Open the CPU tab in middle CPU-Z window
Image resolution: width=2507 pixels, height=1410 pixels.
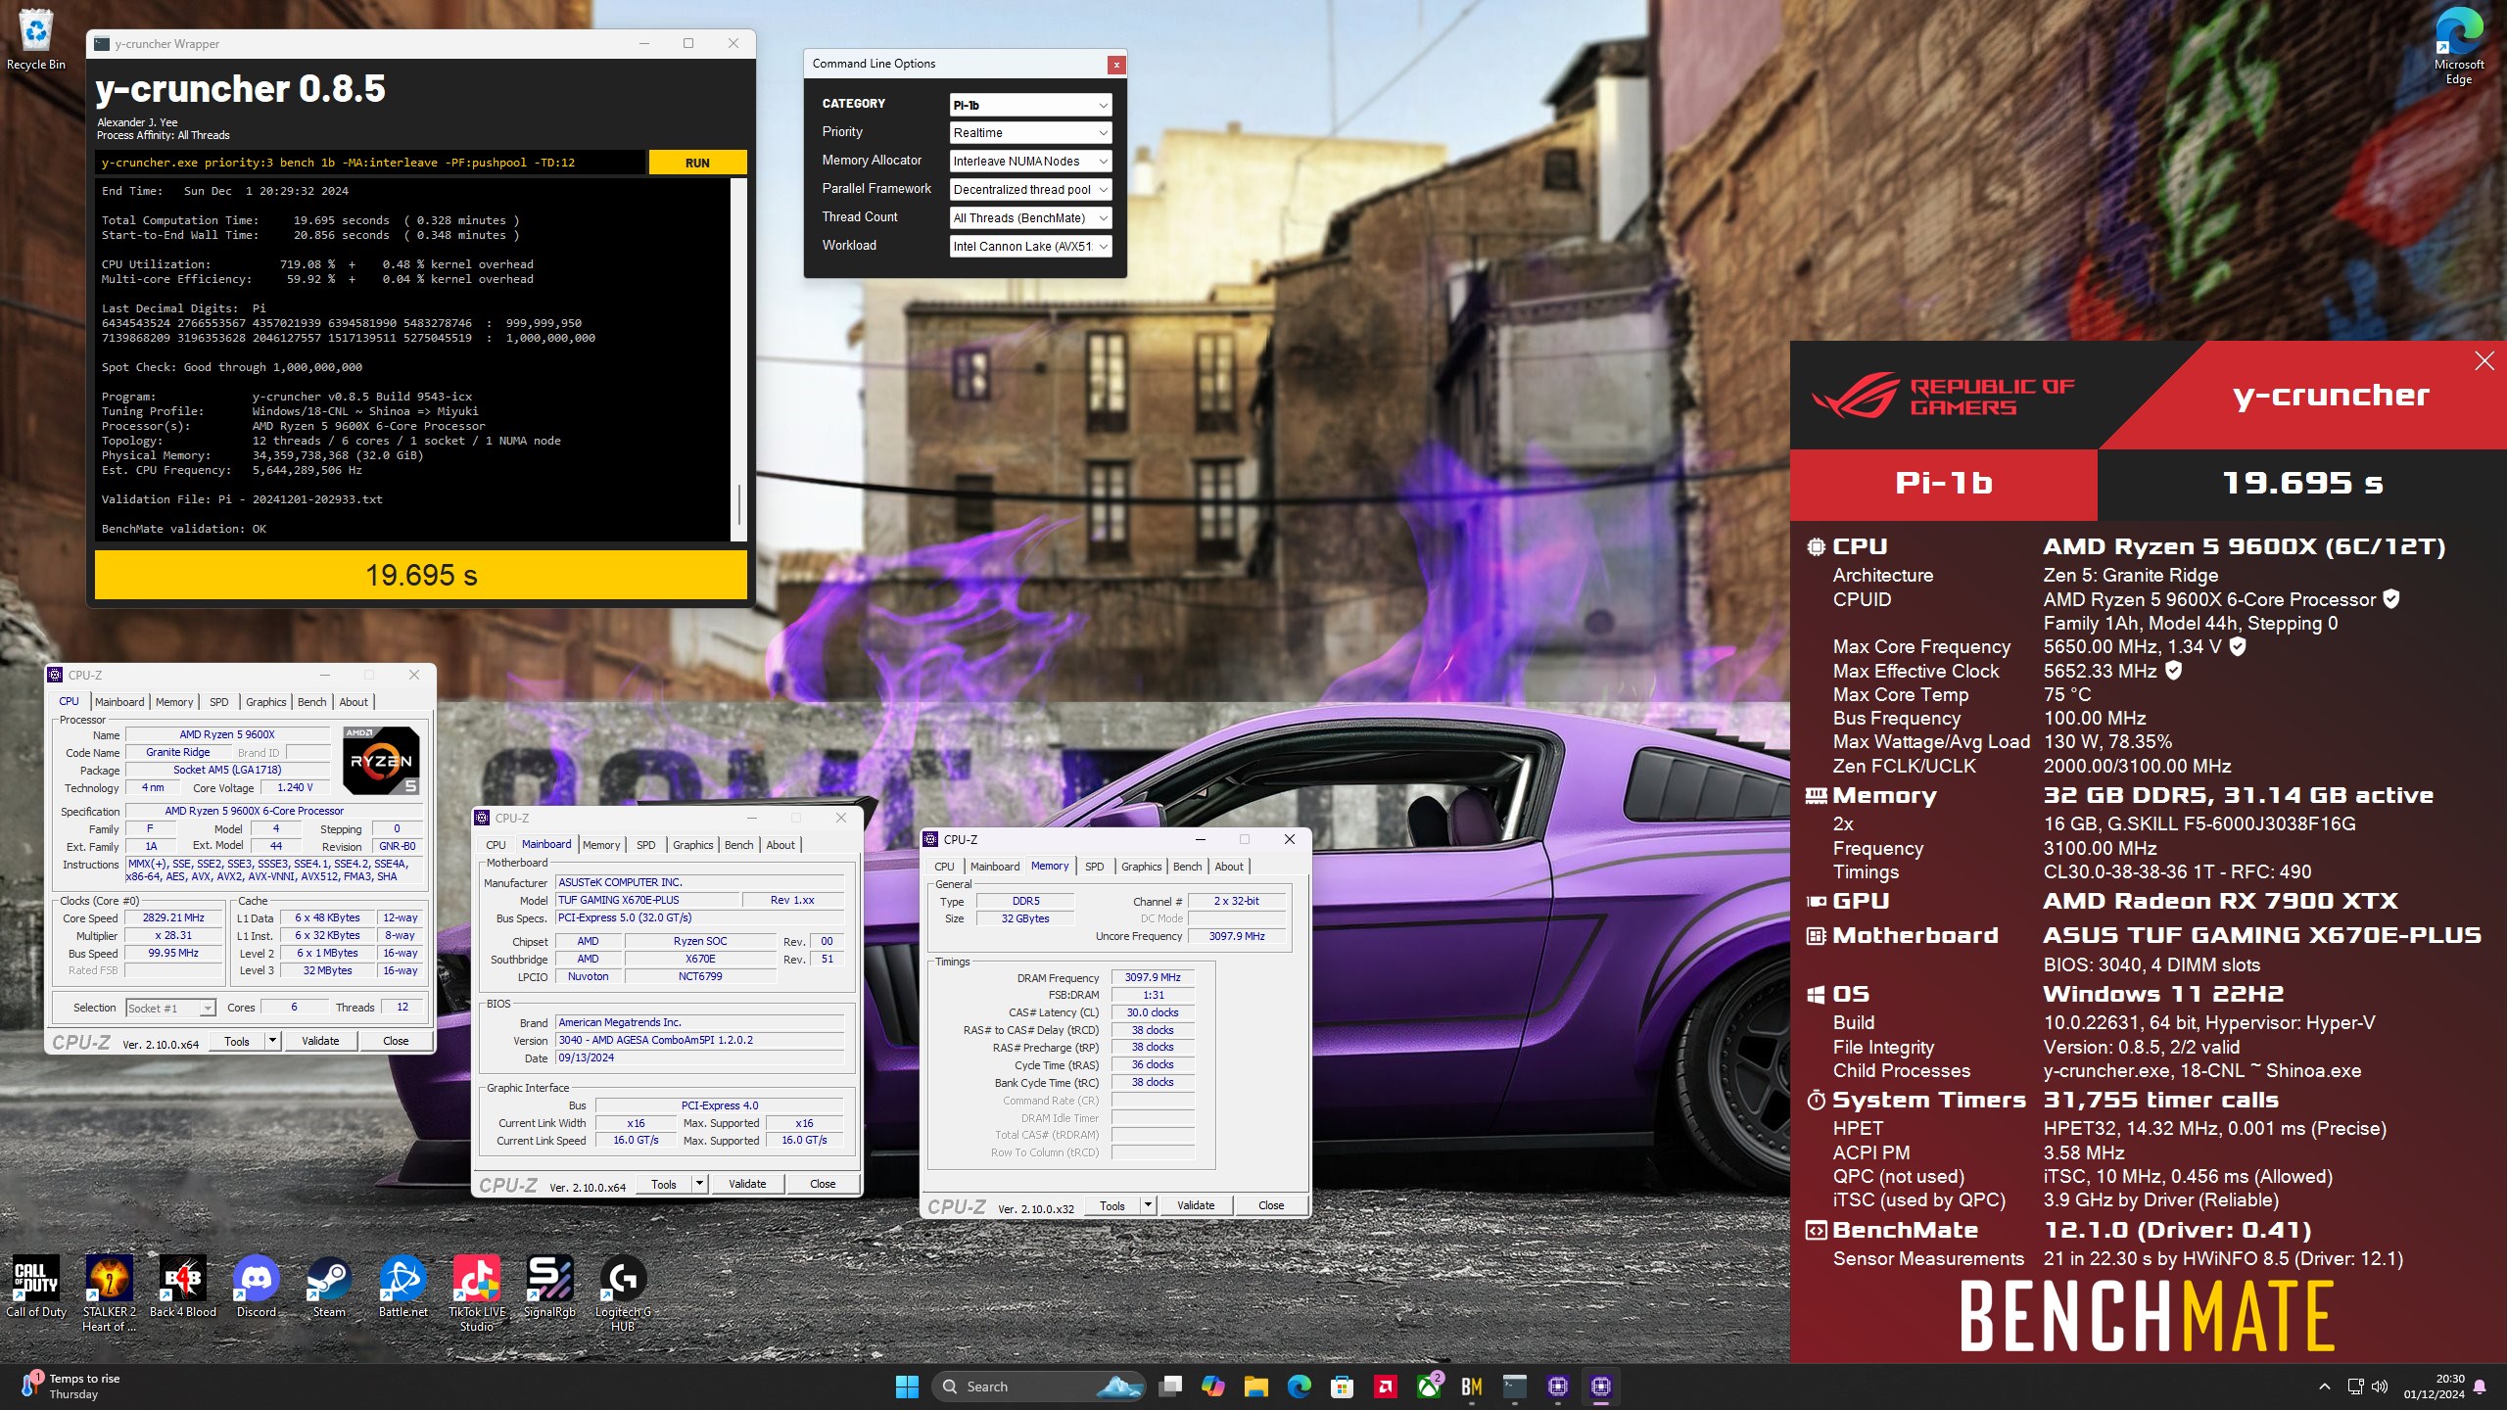click(497, 845)
